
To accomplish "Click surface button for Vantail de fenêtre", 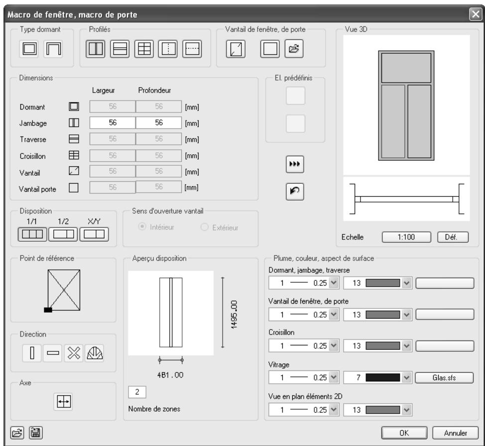I will pyautogui.click(x=445, y=315).
